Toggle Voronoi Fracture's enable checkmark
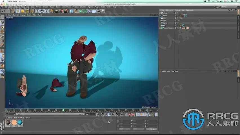The image size is (240, 135). point(178,28)
